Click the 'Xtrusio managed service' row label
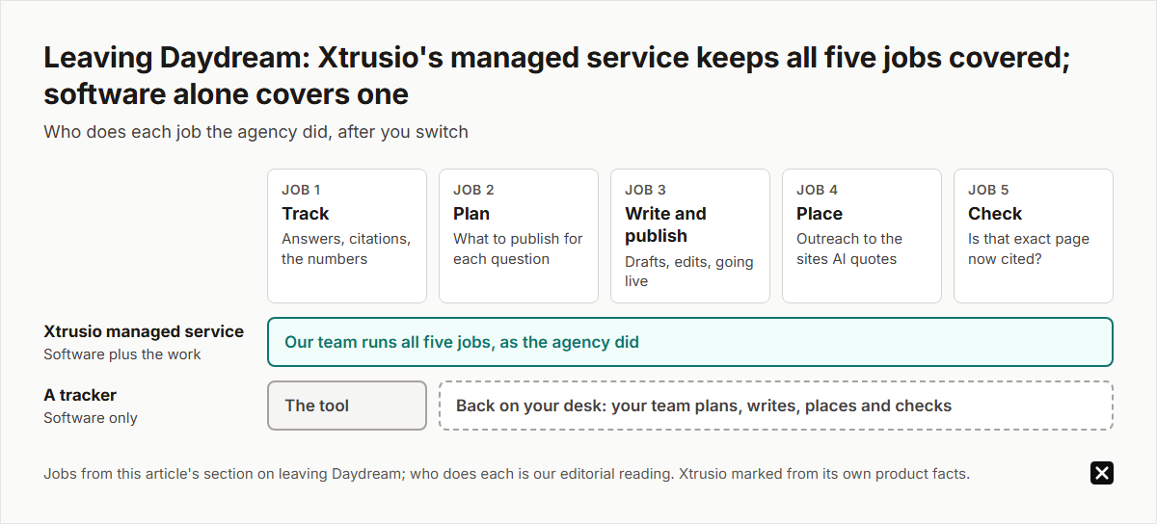 (144, 331)
